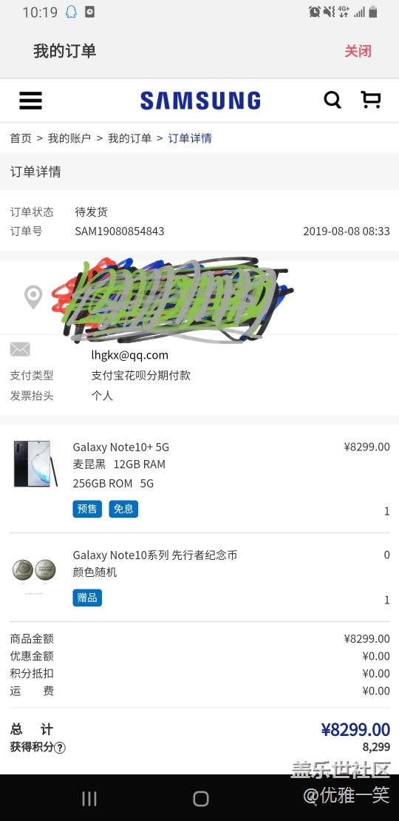Tap the points help question-mark icon
Image resolution: width=399 pixels, height=821 pixels.
60,748
